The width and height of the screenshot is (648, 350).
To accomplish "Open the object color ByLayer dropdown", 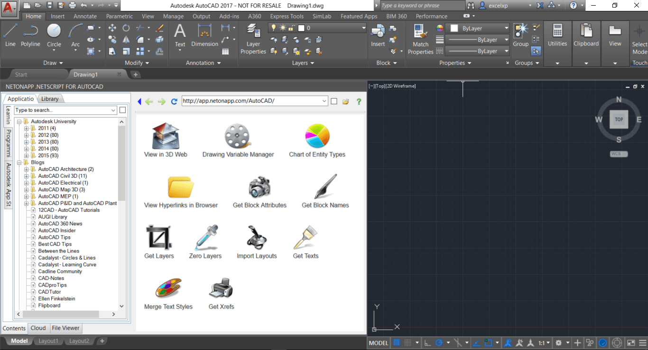I will 506,28.
